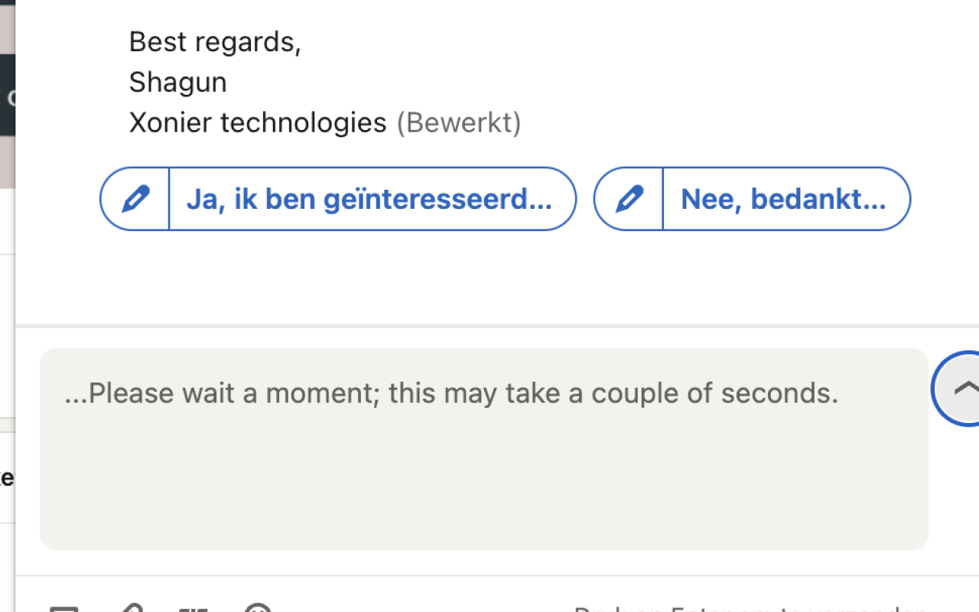
Task: Click the empty area below quick reply buttons
Action: pyautogui.click(x=497, y=277)
